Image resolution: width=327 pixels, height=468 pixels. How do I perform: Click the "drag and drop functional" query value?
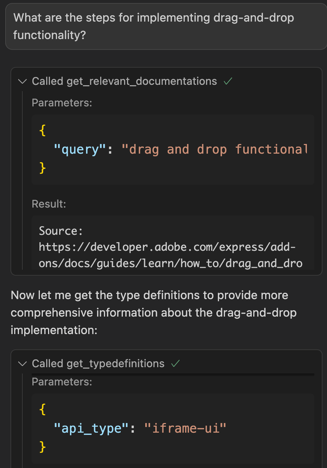(x=215, y=150)
